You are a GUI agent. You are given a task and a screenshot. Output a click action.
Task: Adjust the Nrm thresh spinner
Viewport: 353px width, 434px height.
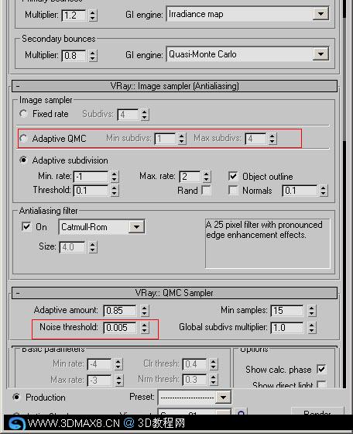click(x=214, y=380)
